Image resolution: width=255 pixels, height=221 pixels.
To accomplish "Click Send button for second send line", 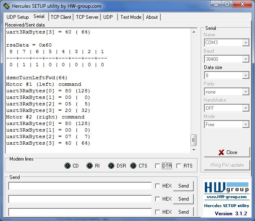I will [x=184, y=199].
